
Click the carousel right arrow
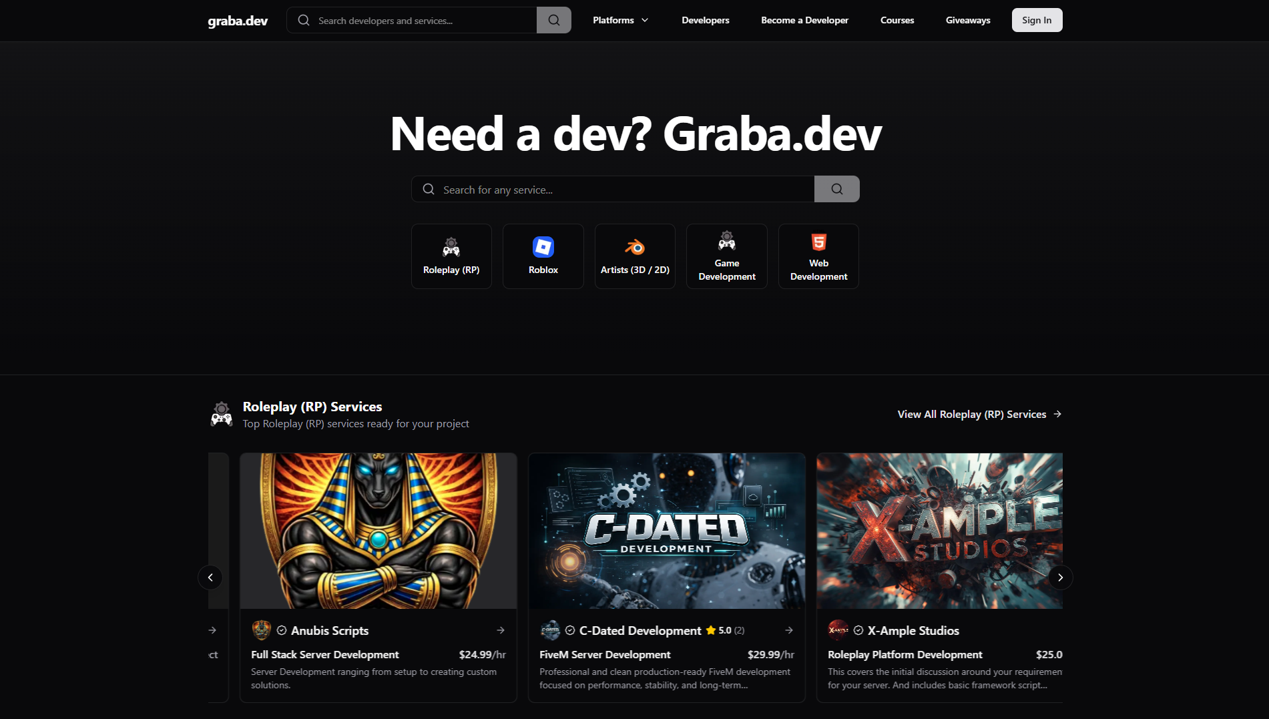pyautogui.click(x=1060, y=577)
